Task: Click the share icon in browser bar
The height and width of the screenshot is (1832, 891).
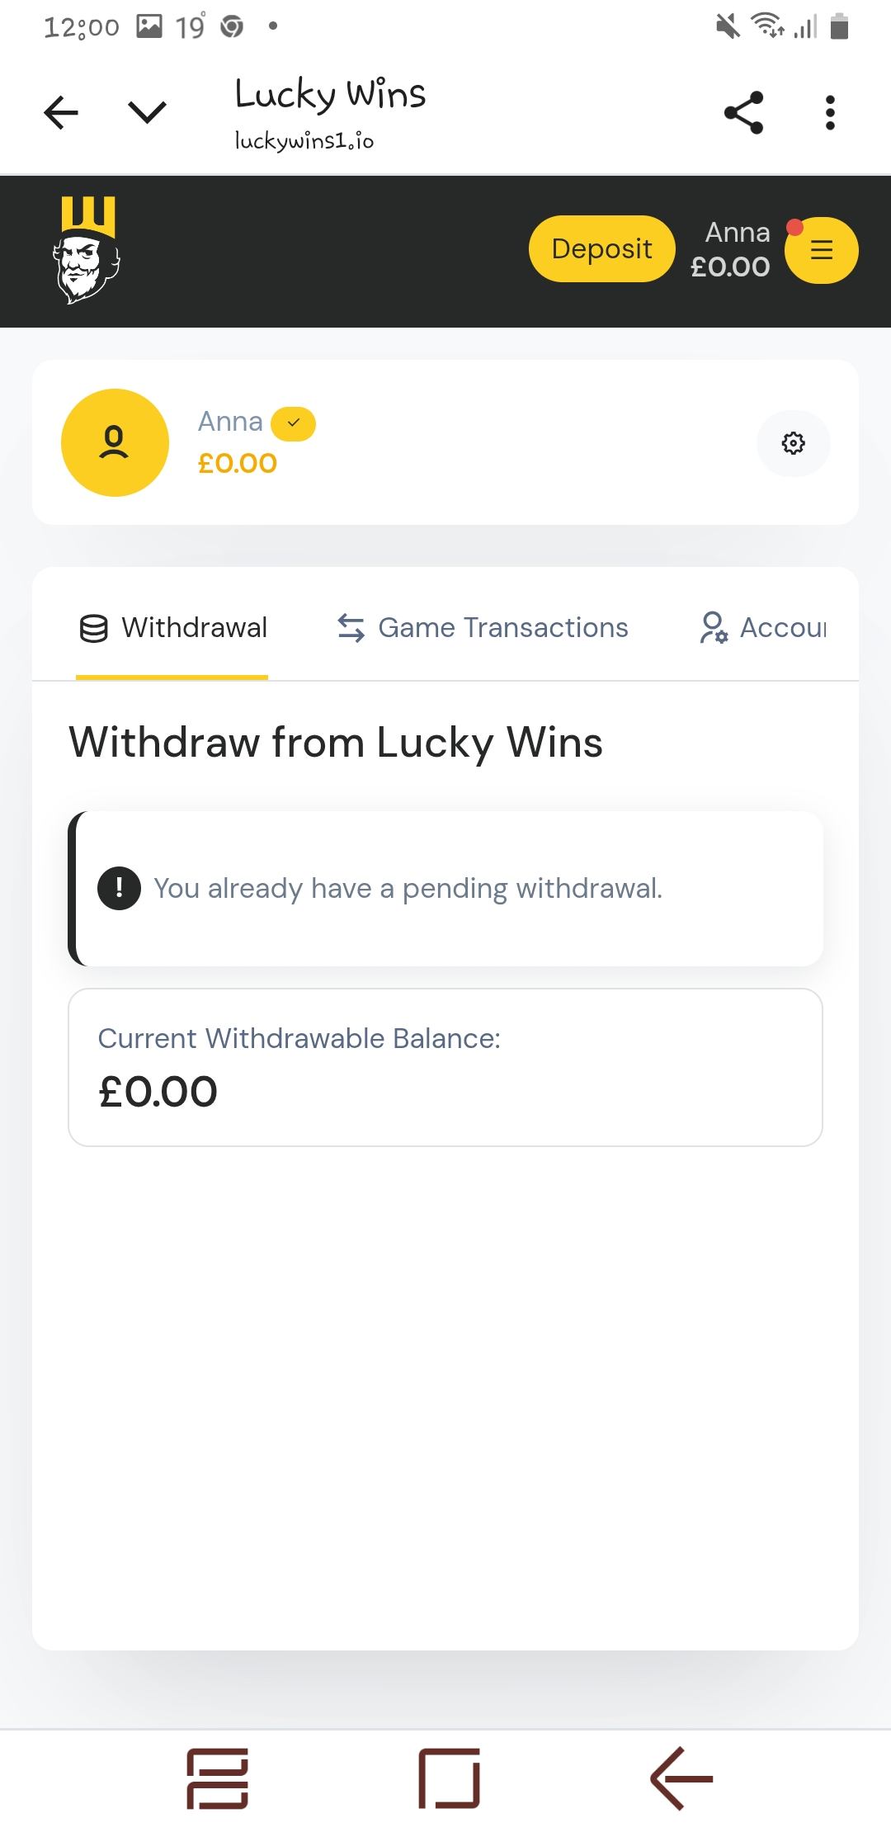Action: (743, 113)
